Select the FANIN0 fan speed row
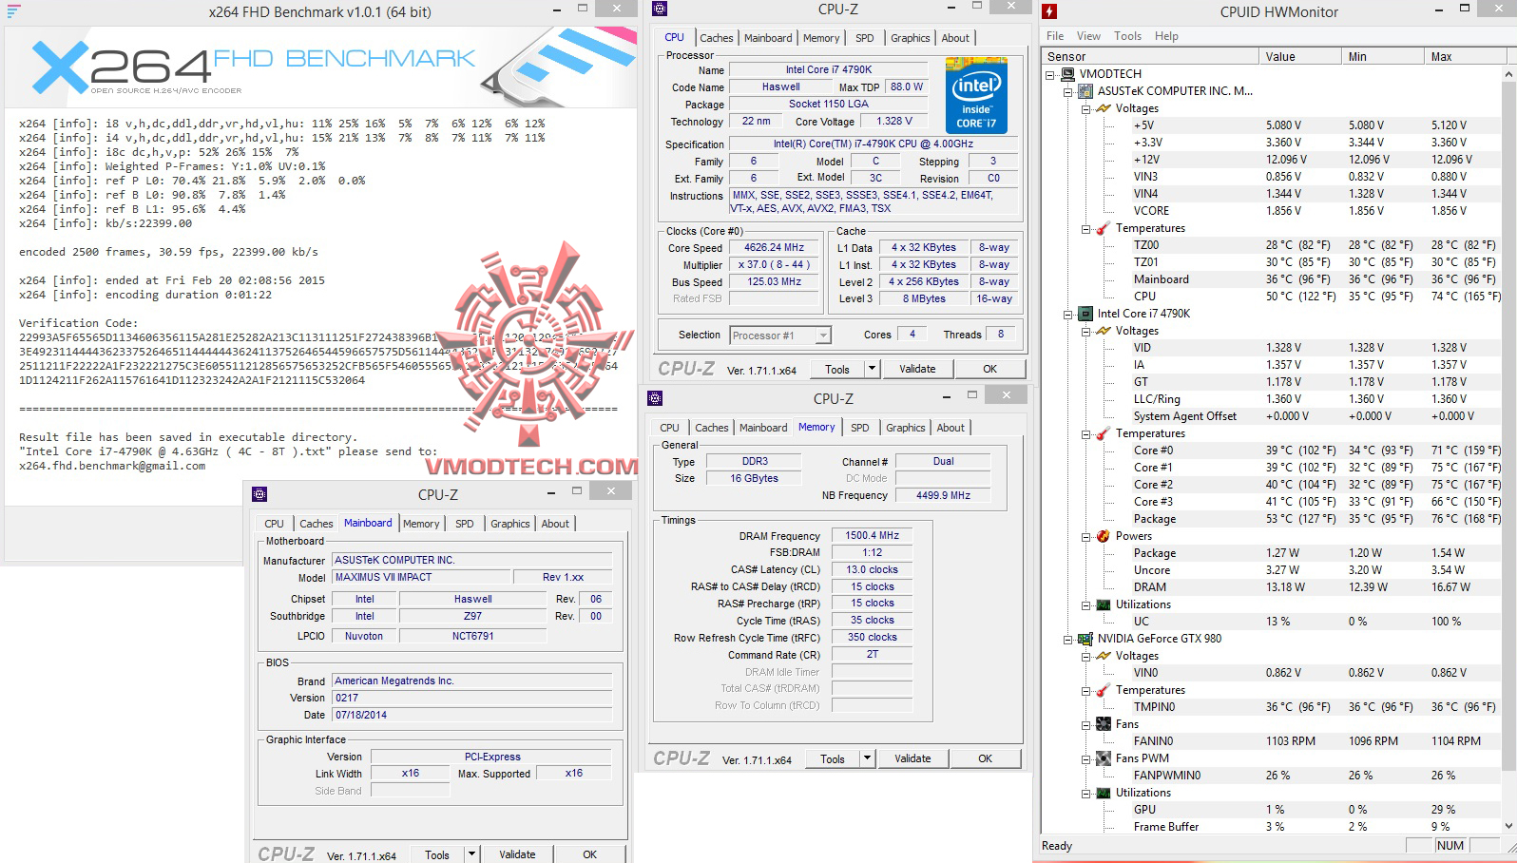The height and width of the screenshot is (863, 1517). pyautogui.click(x=1272, y=741)
